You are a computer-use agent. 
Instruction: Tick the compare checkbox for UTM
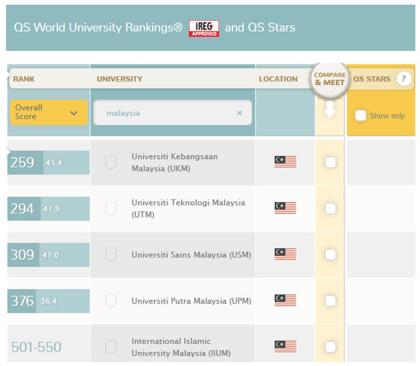(x=330, y=208)
